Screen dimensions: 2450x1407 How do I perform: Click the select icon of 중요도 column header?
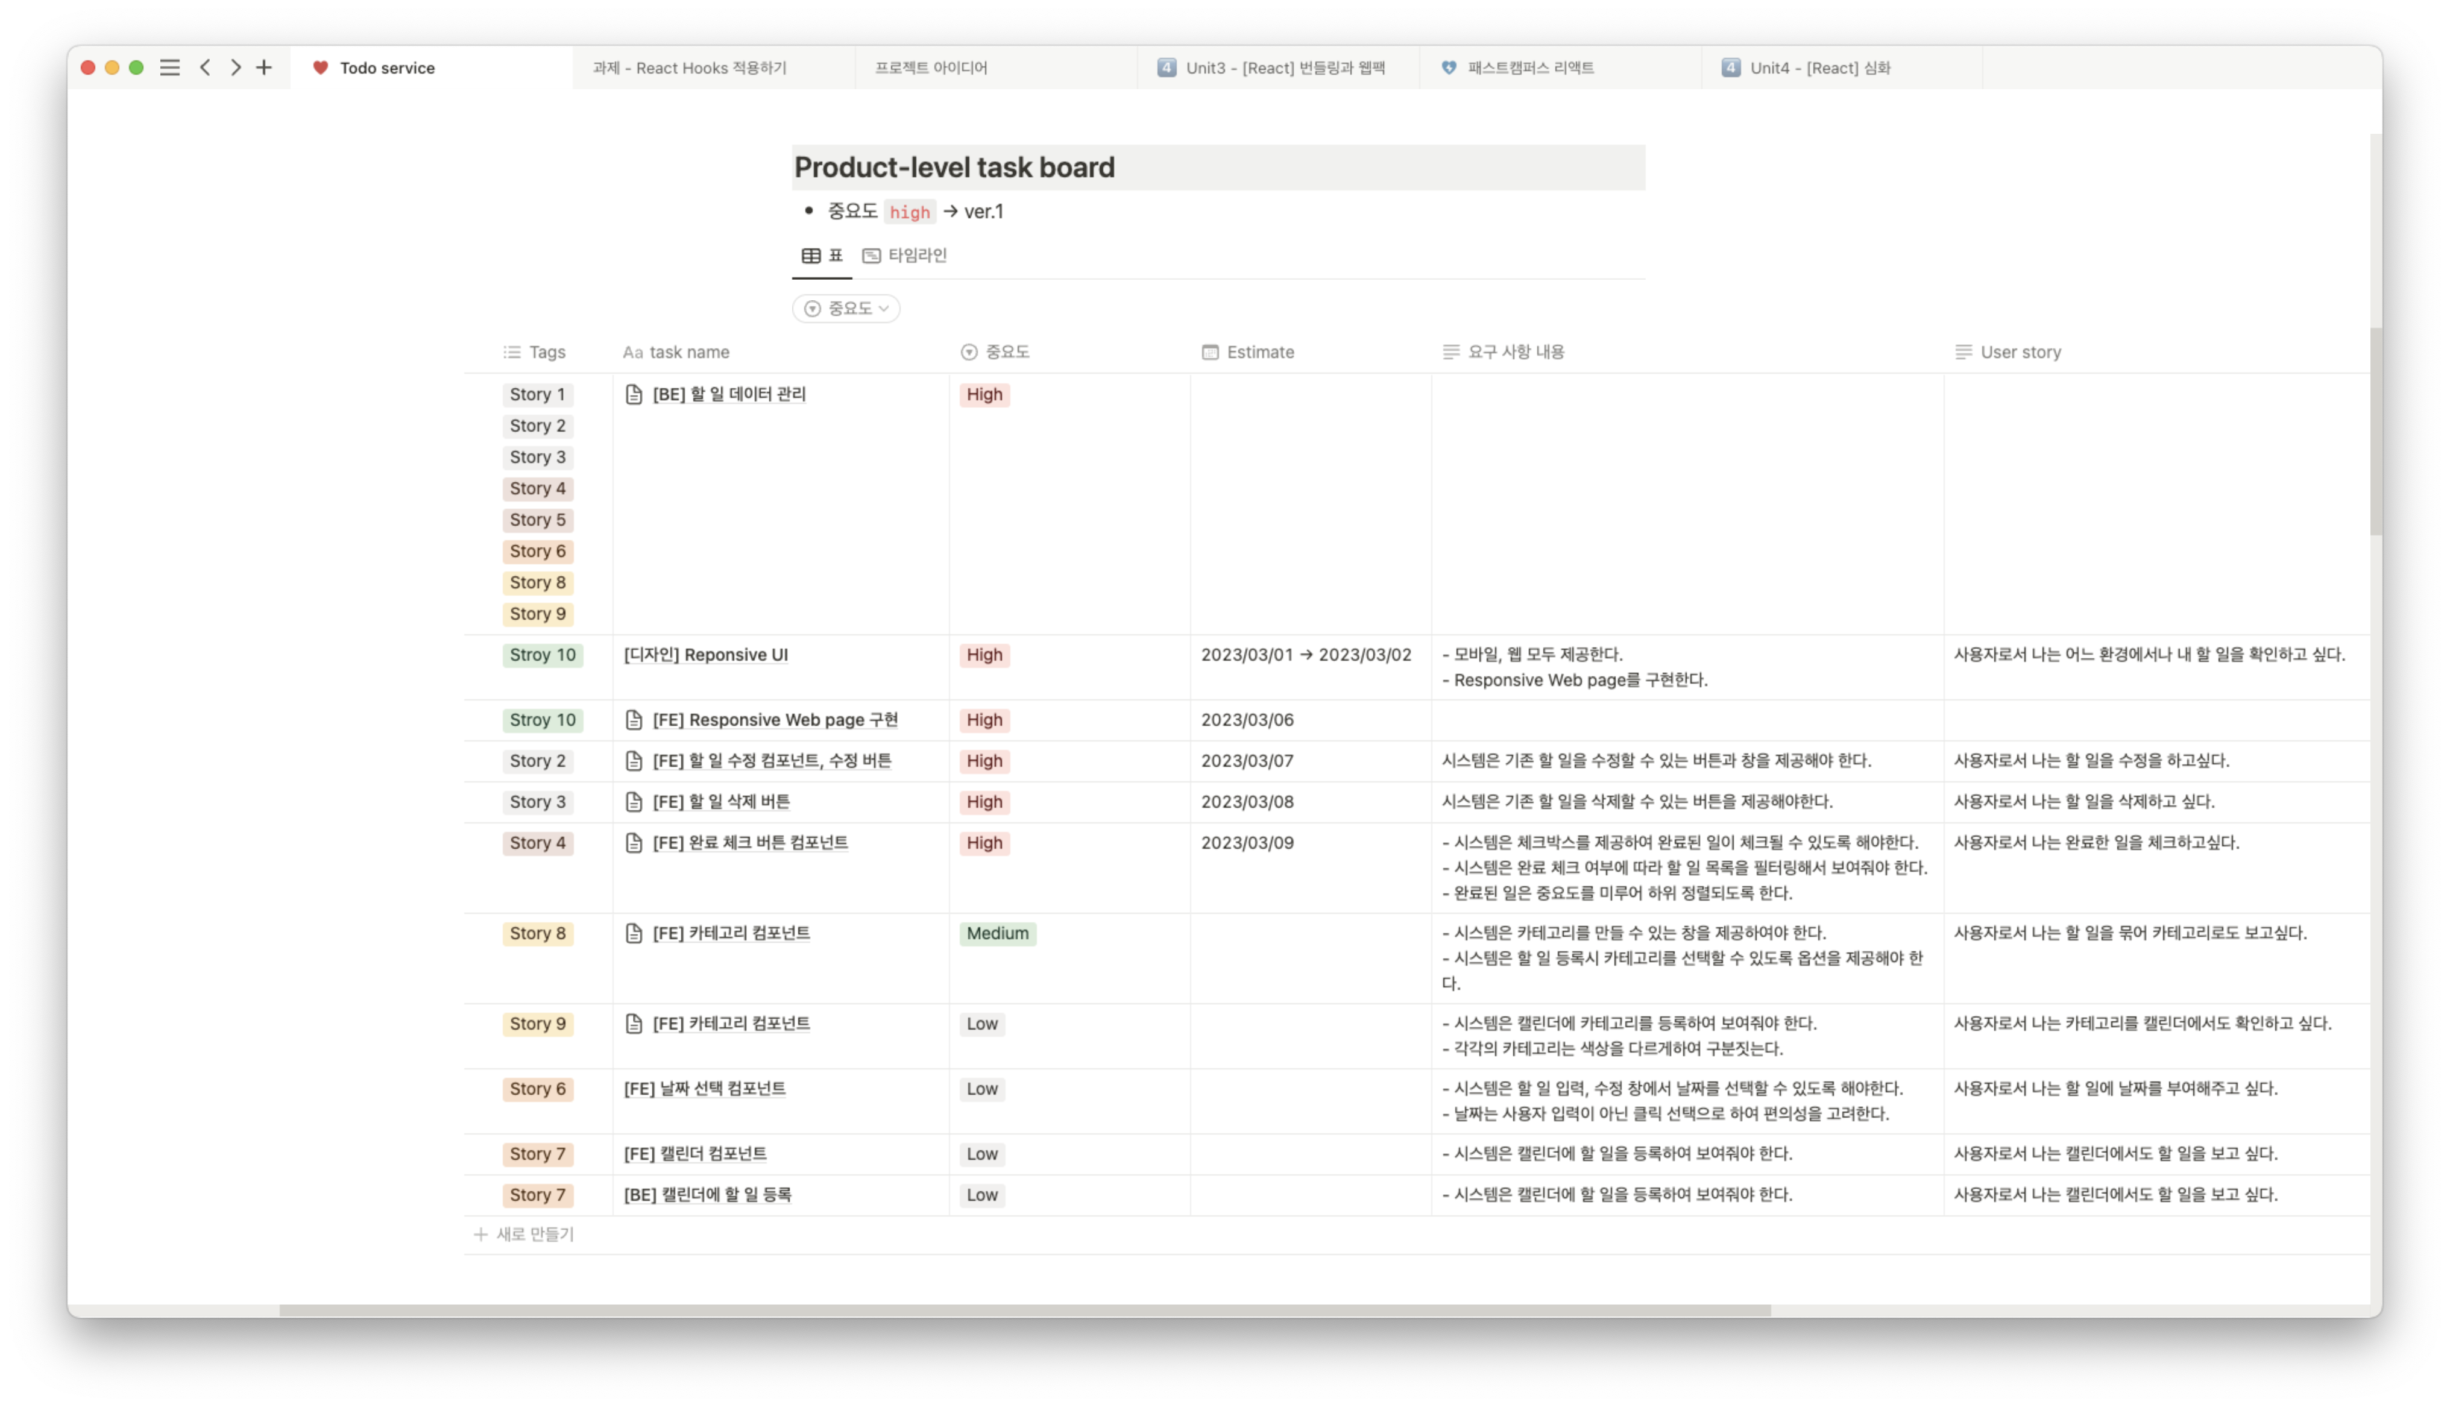tap(969, 352)
